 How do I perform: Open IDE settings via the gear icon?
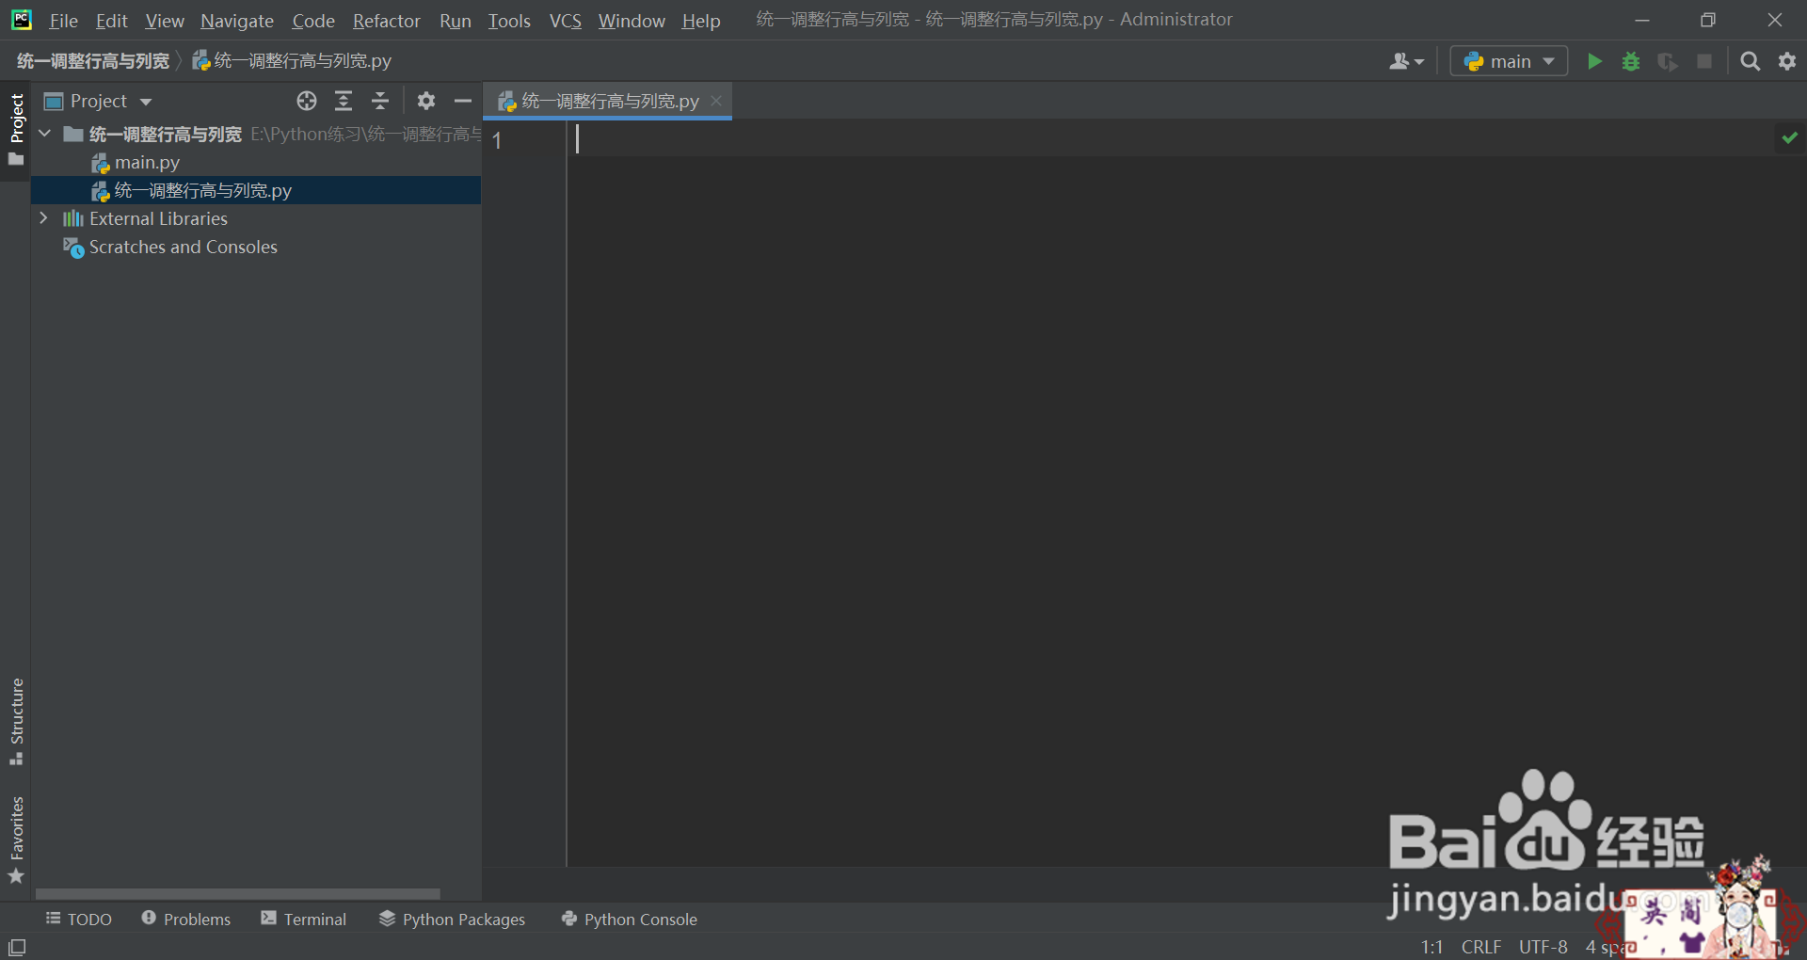(1786, 61)
